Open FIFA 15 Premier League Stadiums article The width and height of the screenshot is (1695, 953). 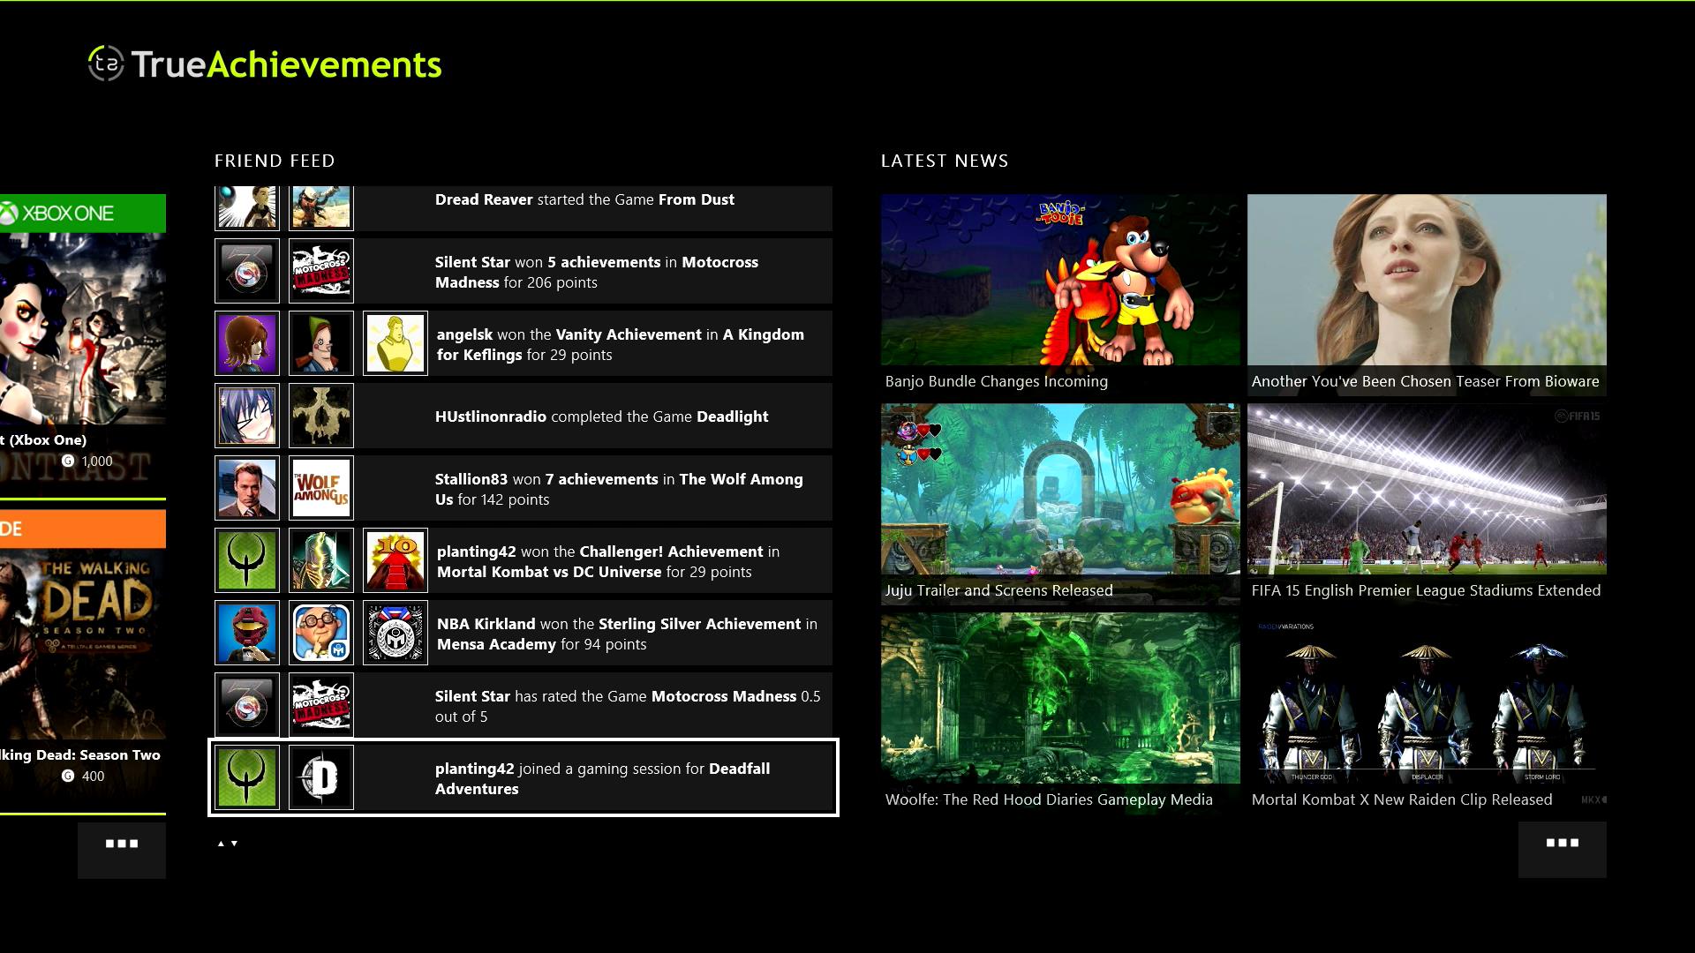tap(1427, 504)
